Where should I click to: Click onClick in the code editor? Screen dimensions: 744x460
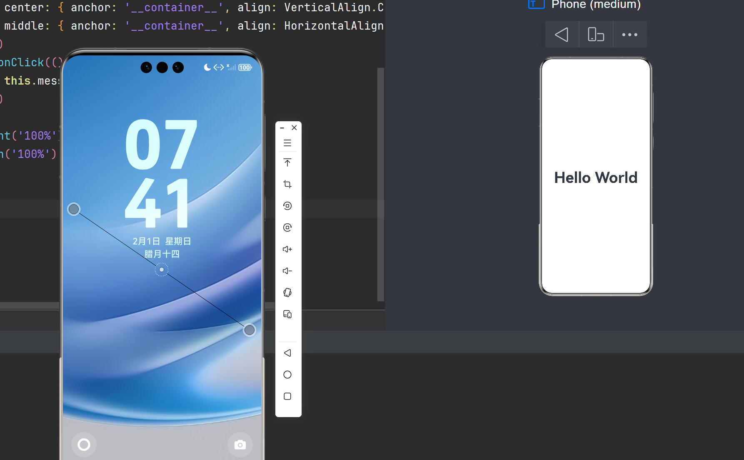tap(22, 62)
